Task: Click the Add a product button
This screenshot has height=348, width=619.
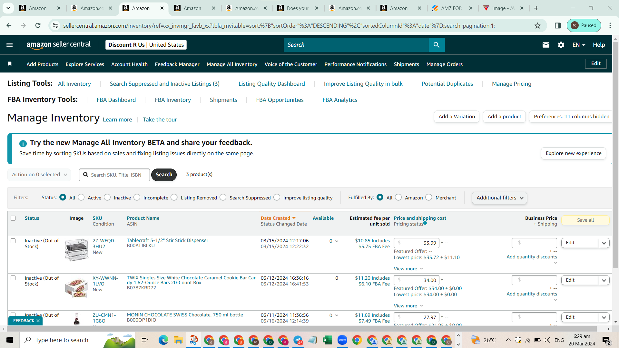Action: (504, 117)
